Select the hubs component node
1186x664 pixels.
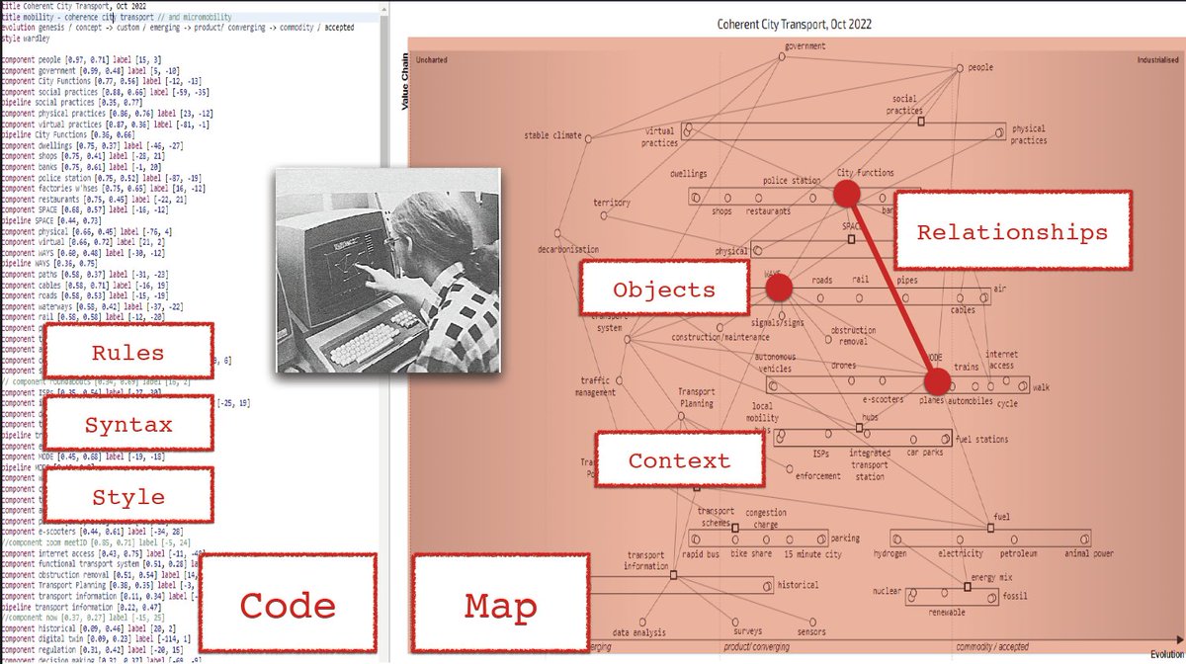(858, 428)
